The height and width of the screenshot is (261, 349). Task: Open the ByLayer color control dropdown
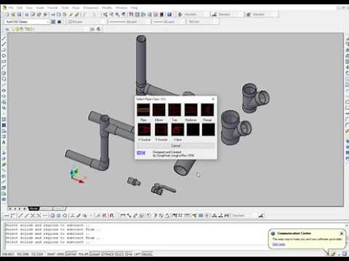click(x=87, y=22)
